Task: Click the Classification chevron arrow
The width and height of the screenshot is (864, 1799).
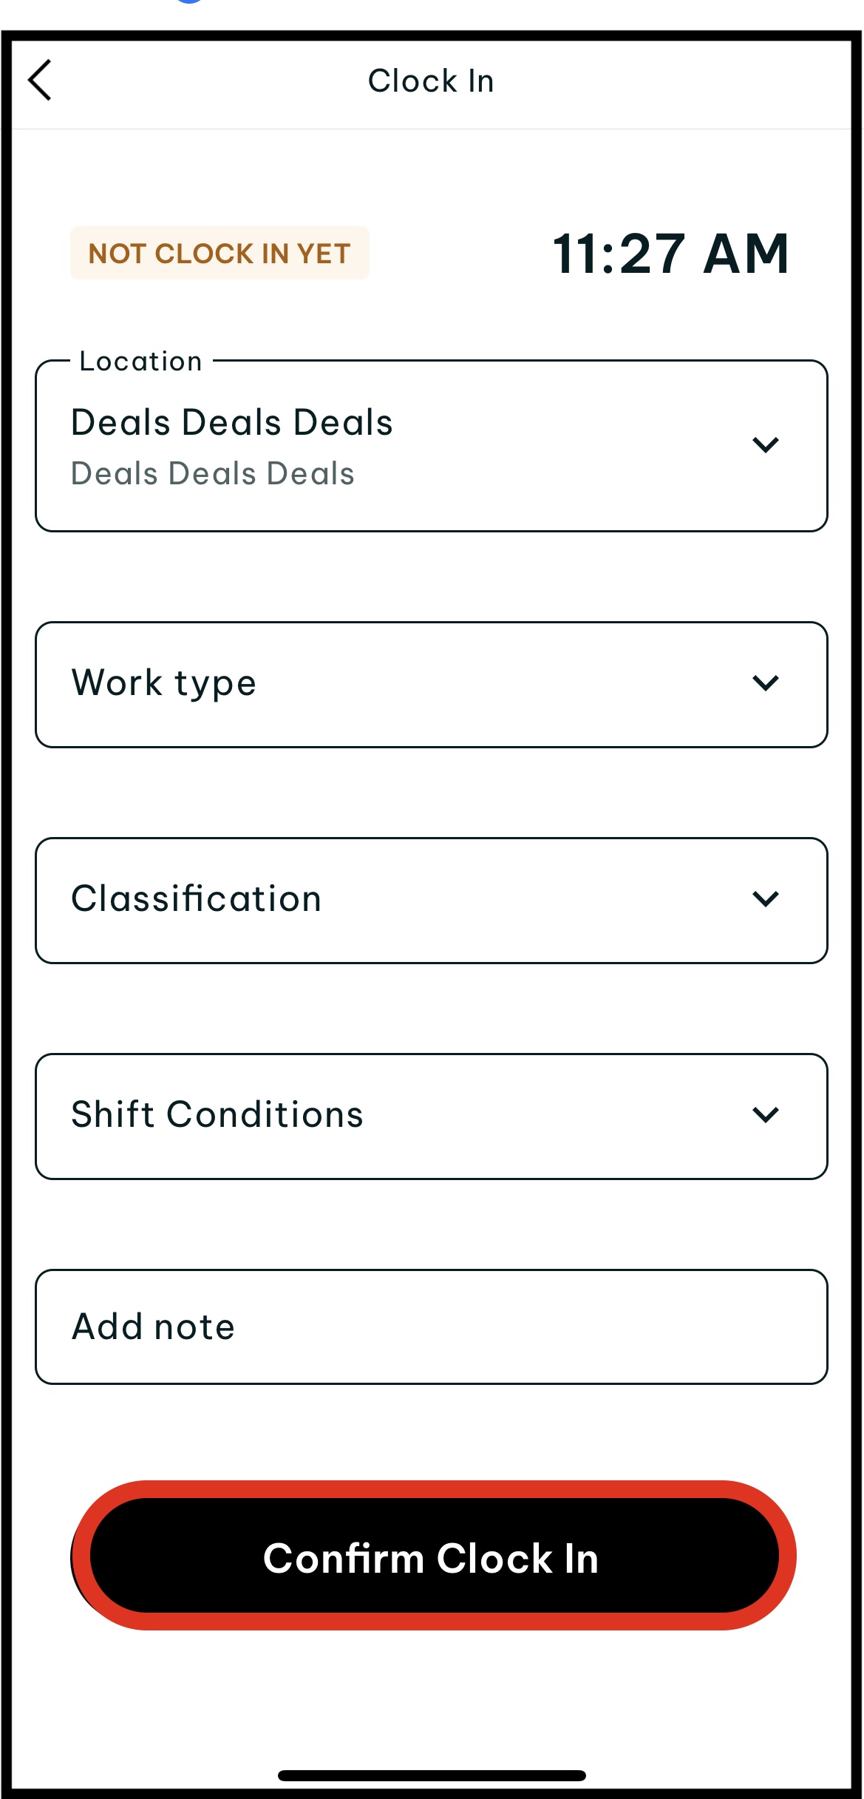Action: (765, 899)
